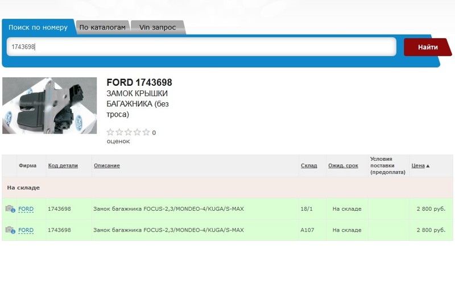Click the 2 800 руб. price in the 18/1 row

click(431, 209)
